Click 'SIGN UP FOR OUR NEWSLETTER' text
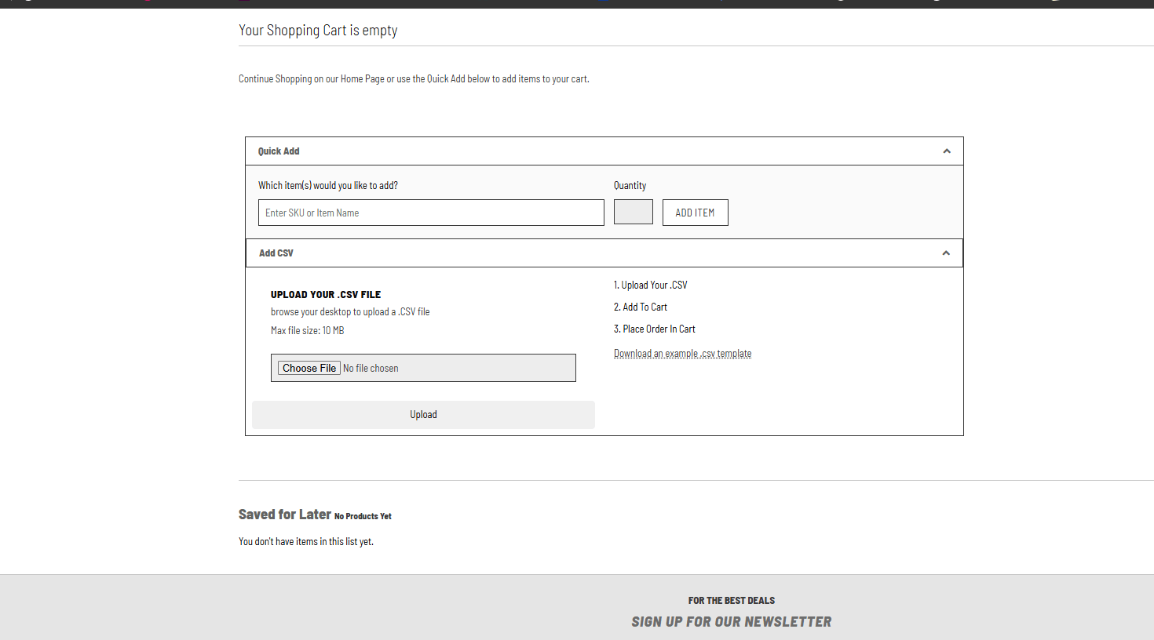Viewport: 1154px width, 640px height. [732, 622]
